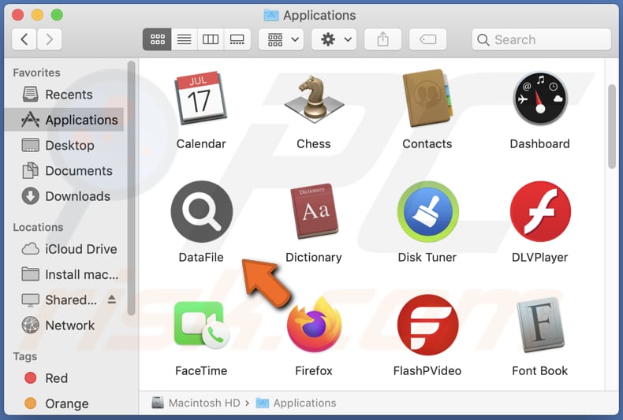Open Recents in the sidebar
Screen dimensions: 623x420
coord(65,95)
